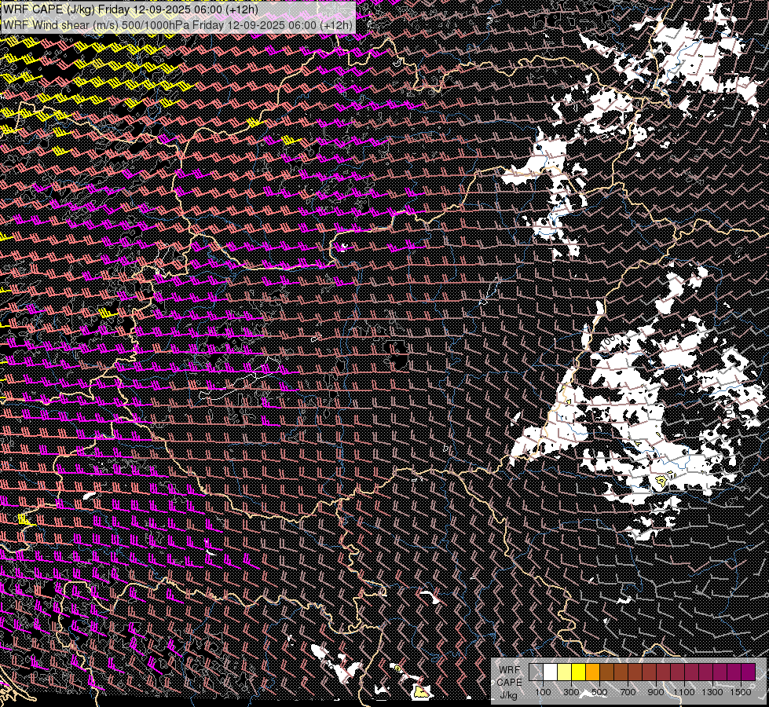Click legend value 1500
The image size is (769, 707).
(741, 692)
